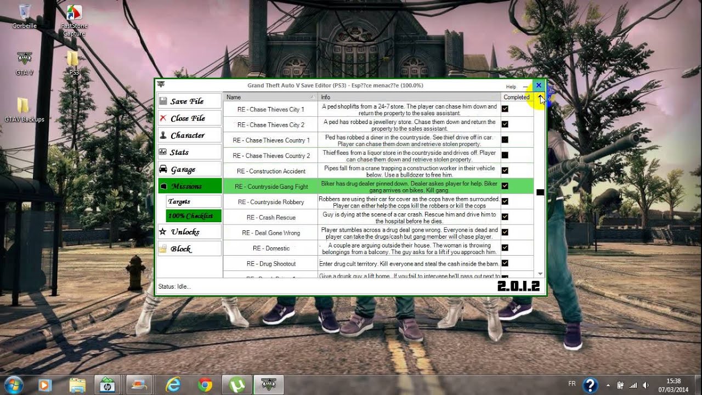
Task: Sort by the Completed column header
Action: click(x=518, y=97)
